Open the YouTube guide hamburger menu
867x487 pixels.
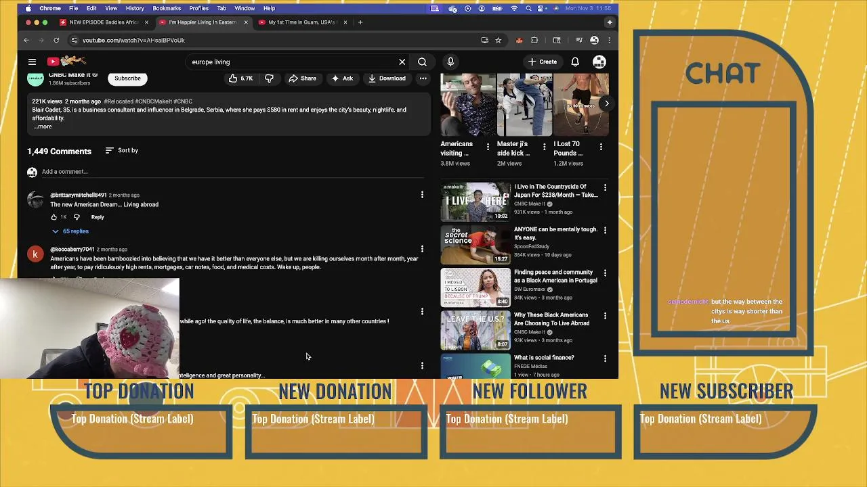coord(32,62)
